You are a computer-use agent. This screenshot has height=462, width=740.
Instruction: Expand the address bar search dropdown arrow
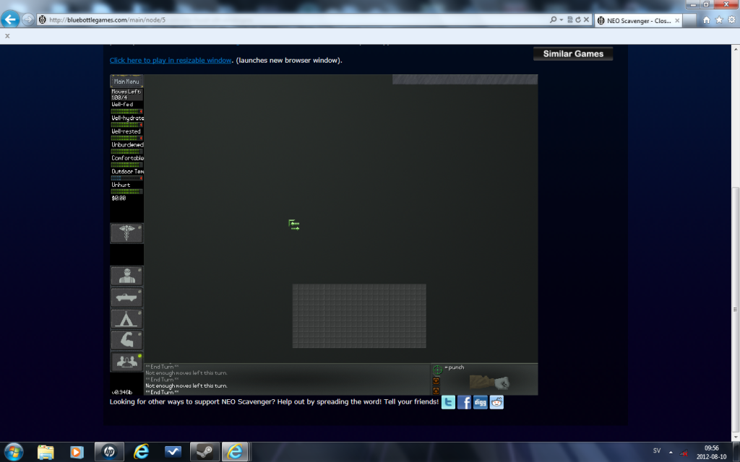point(559,19)
